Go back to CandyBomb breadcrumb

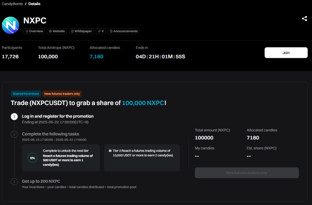coord(11,4)
